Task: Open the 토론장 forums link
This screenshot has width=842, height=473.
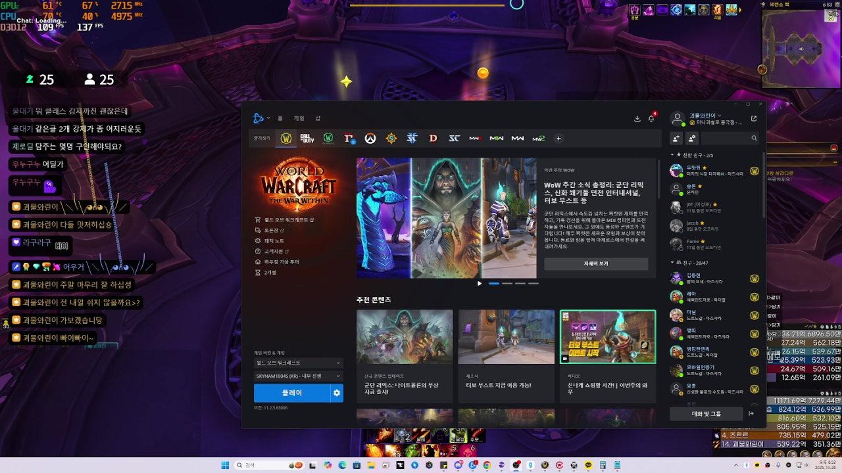Action: 270,231
